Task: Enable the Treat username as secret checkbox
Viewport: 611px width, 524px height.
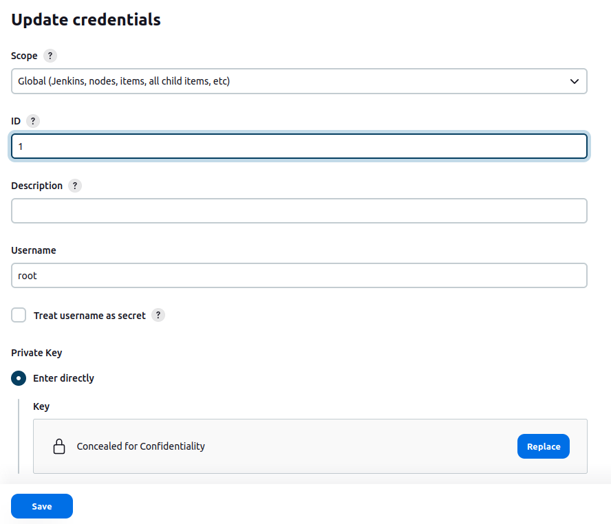Action: [x=19, y=316]
